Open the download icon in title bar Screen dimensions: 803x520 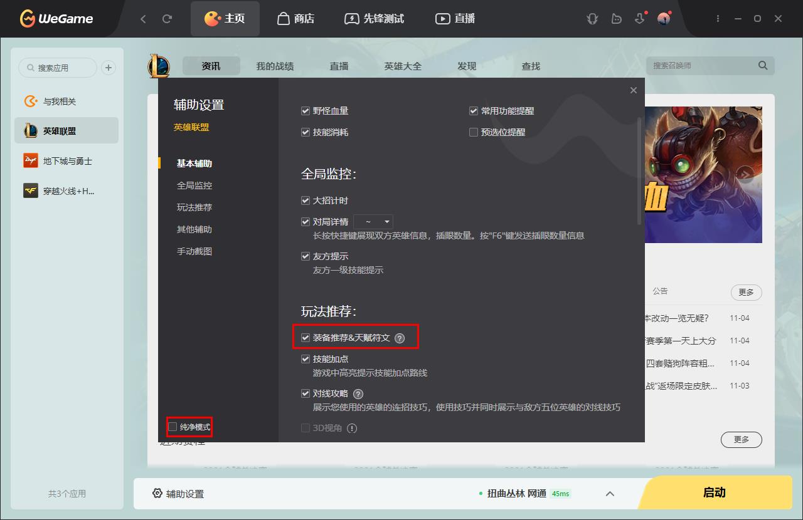pyautogui.click(x=640, y=18)
